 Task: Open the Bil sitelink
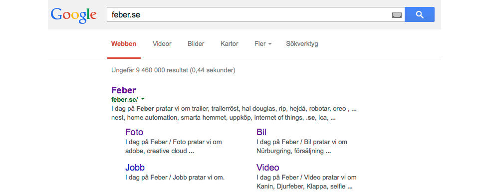pos(261,132)
